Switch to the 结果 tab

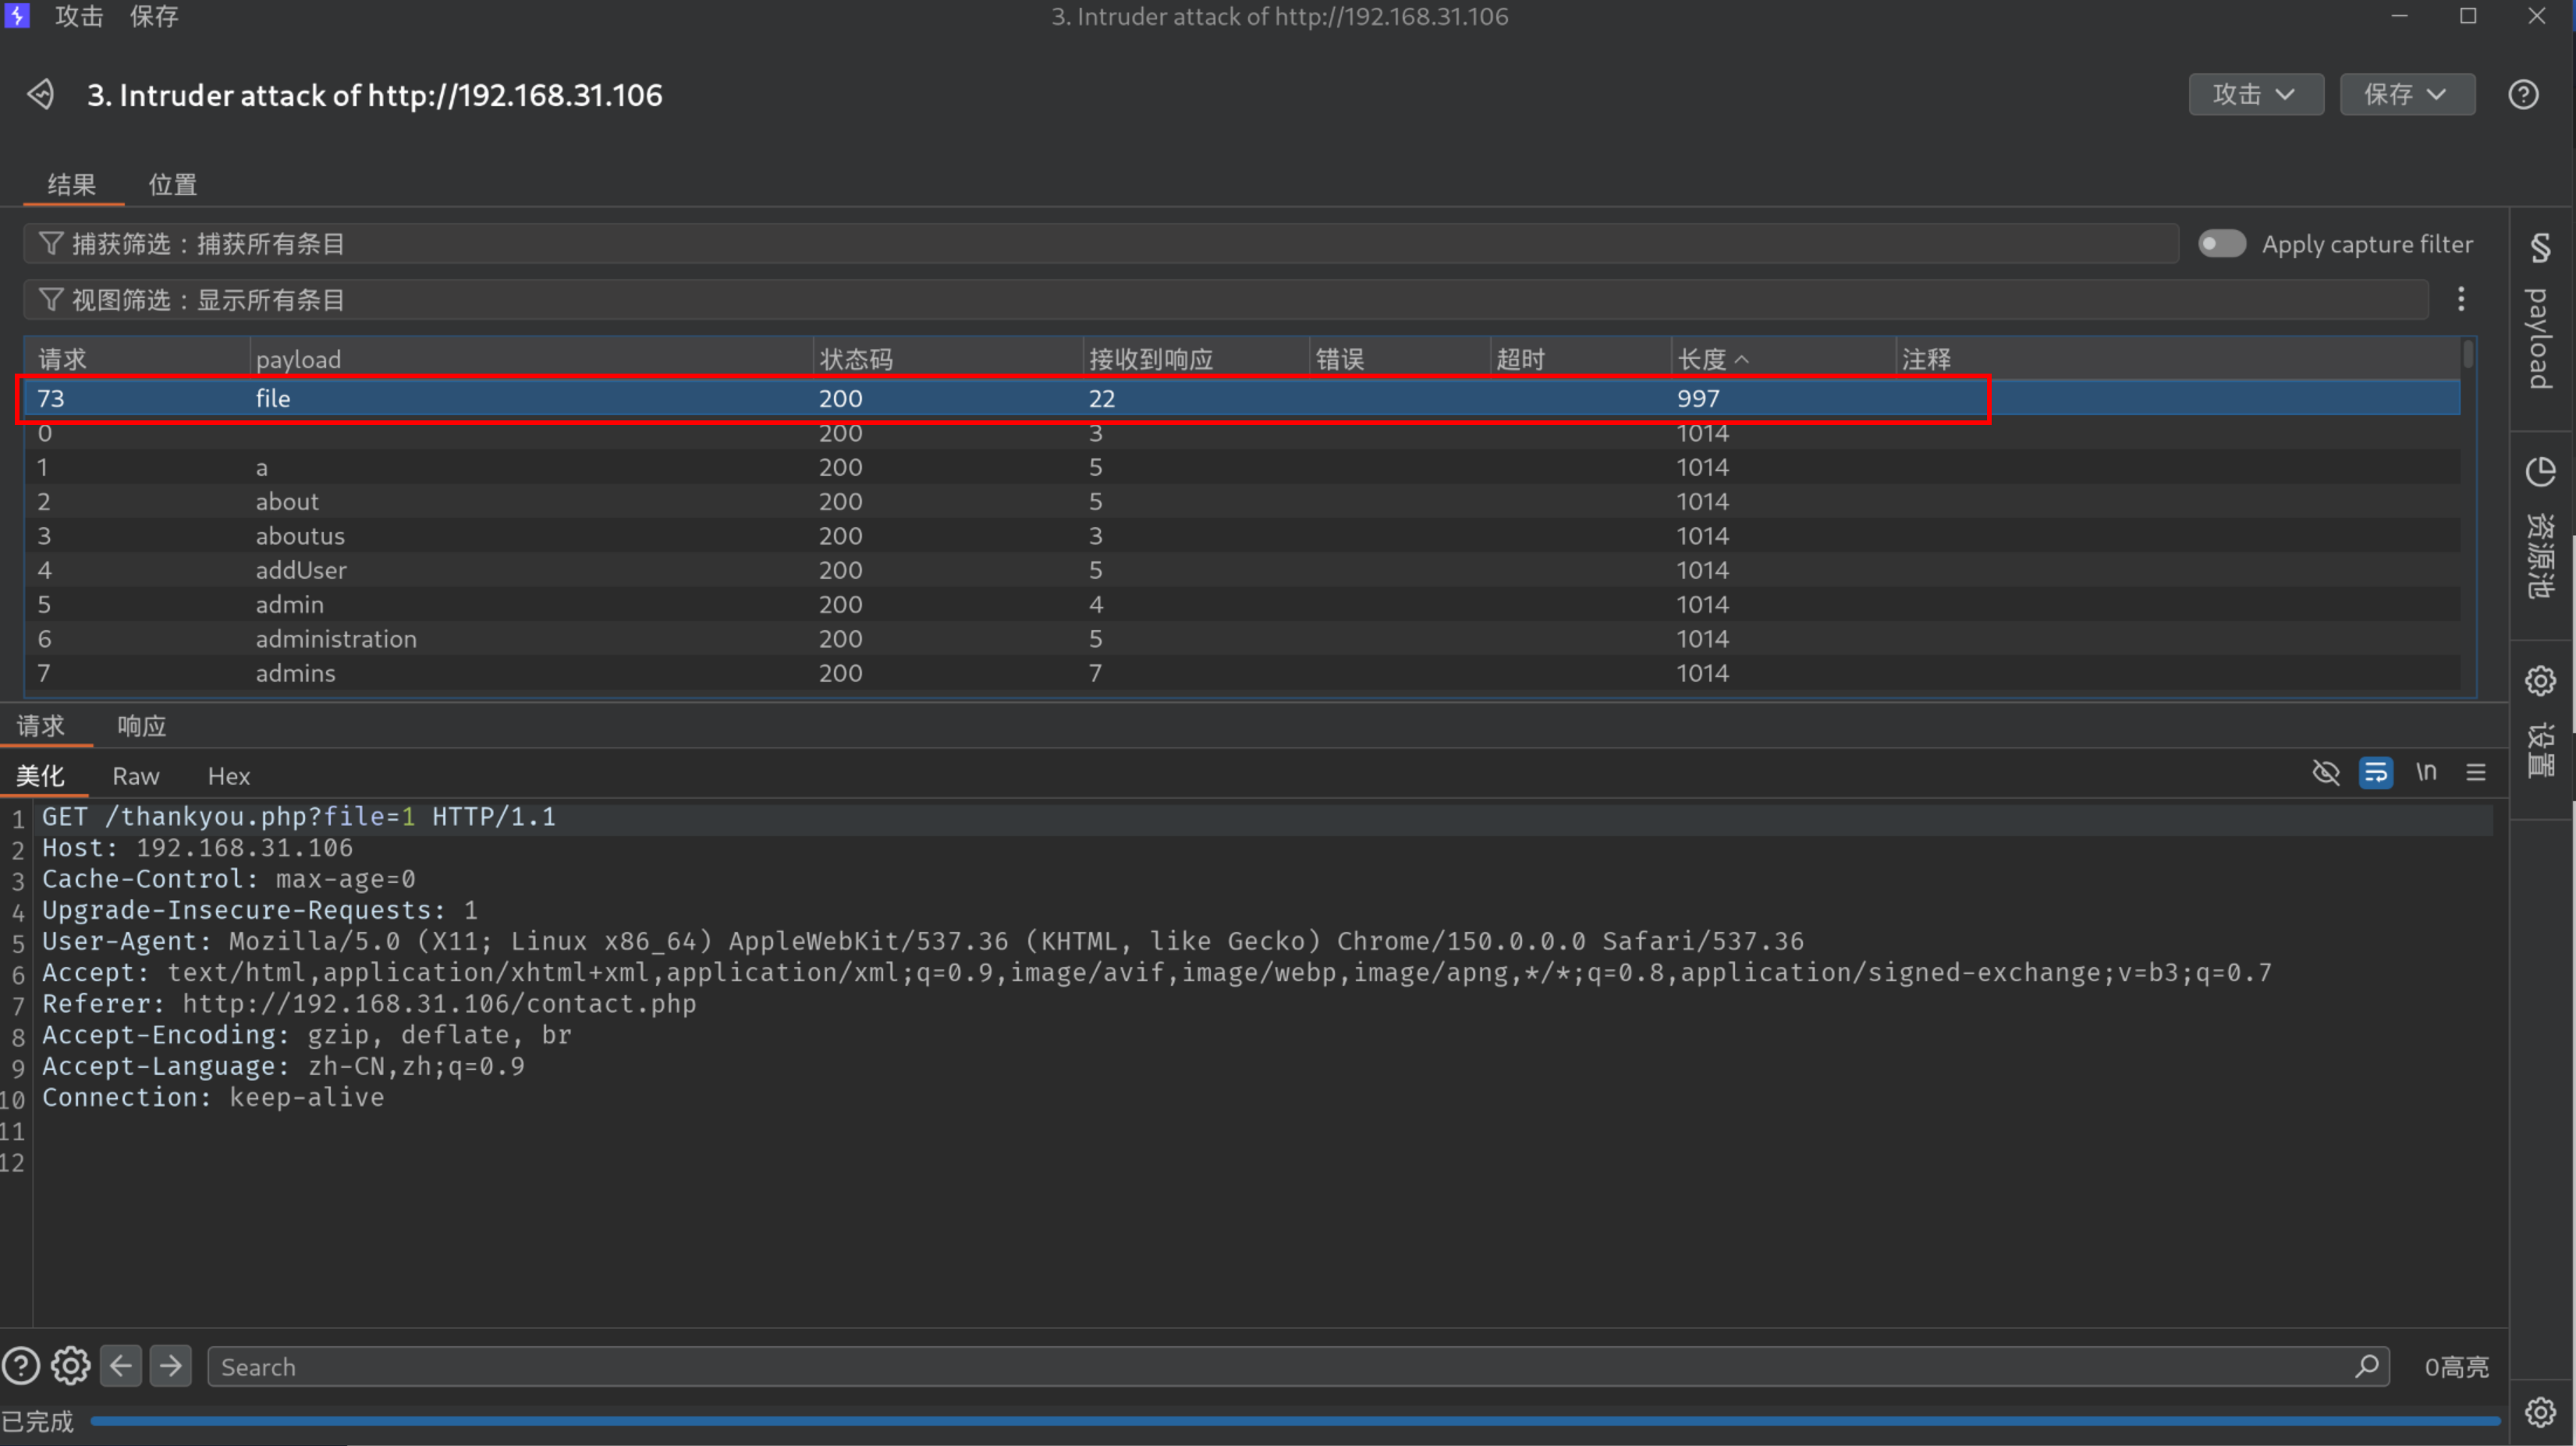click(72, 185)
